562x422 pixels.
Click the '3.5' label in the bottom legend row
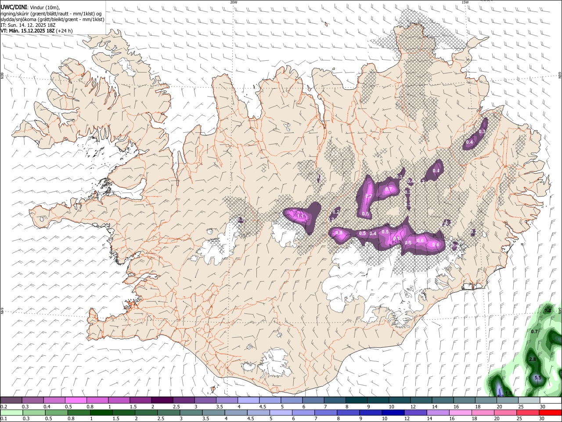[205, 418]
